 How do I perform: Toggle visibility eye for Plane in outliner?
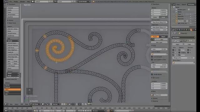[x=191, y=14]
